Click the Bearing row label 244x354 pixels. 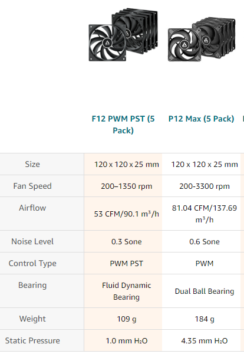(32, 285)
